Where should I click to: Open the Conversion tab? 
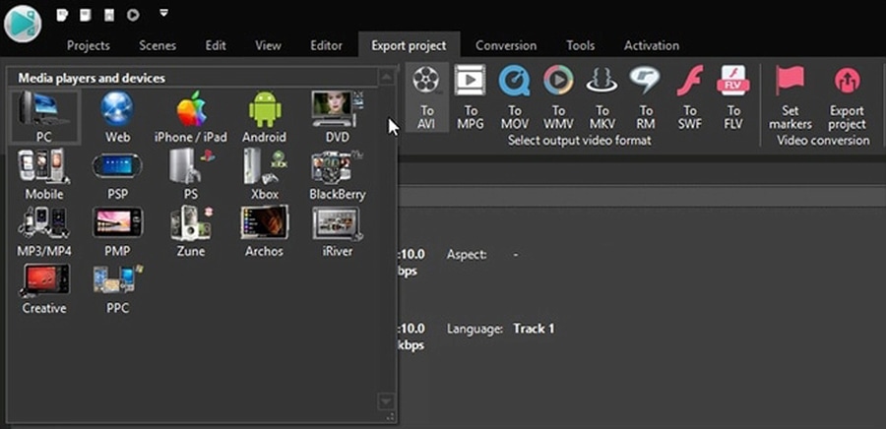[x=506, y=45]
